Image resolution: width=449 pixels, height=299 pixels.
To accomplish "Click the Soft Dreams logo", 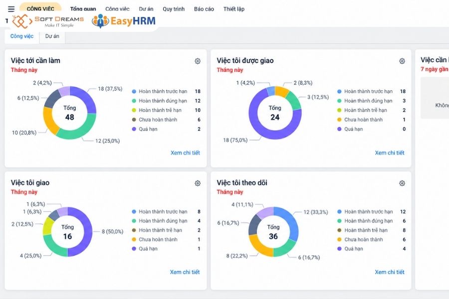I will pyautogui.click(x=48, y=21).
